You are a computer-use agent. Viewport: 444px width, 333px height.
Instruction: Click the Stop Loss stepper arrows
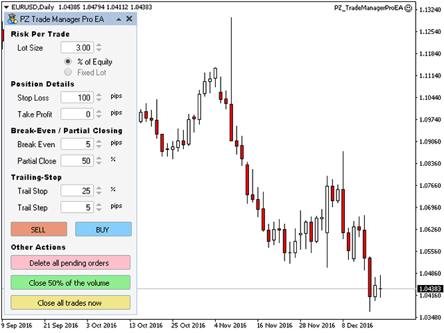99,97
